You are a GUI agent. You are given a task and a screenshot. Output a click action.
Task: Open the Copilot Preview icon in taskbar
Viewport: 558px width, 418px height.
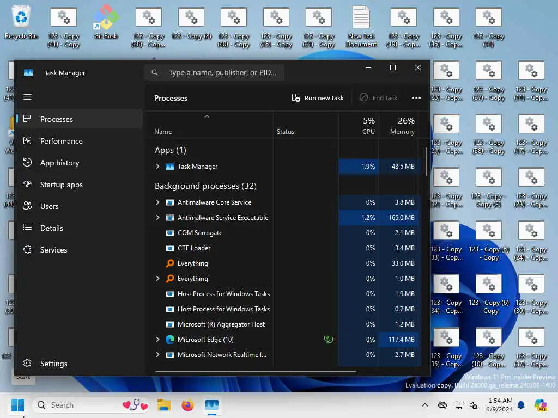tap(540, 405)
